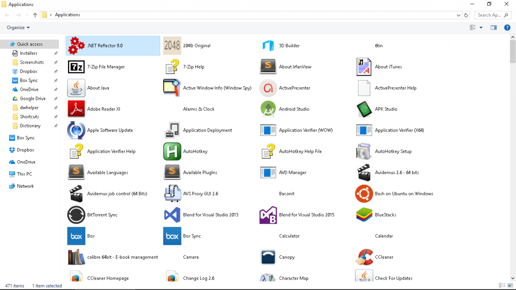
Task: Toggle the preview pane
Action: click(494, 28)
